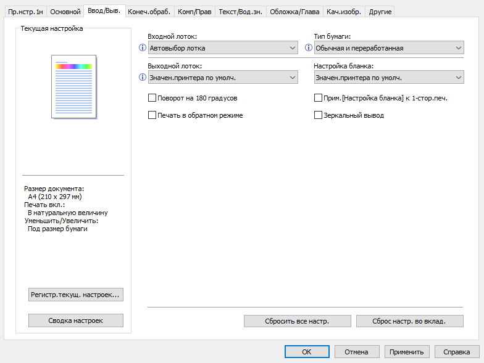Viewport: 484px width, 363px height.
Task: Click info icon beside Выходной лоток
Action: pos(142,77)
